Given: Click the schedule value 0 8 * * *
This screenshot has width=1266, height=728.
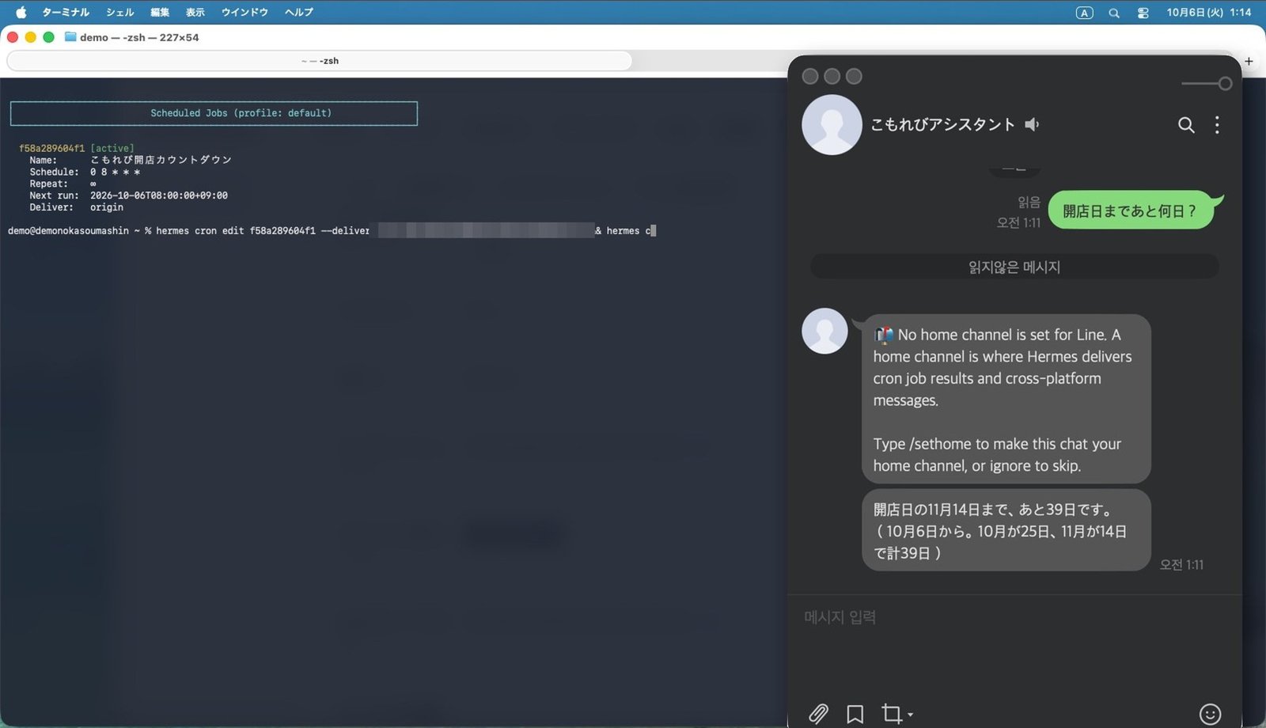Looking at the screenshot, I should point(115,172).
